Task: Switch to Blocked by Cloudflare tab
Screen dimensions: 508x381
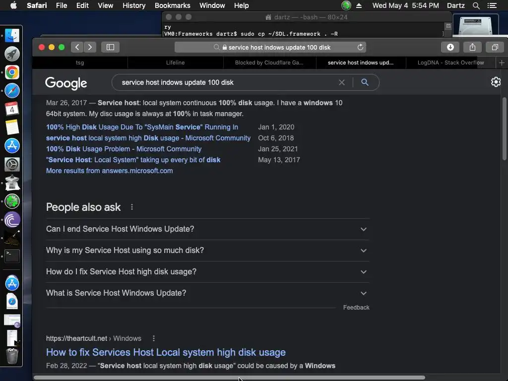Action: pyautogui.click(x=269, y=63)
